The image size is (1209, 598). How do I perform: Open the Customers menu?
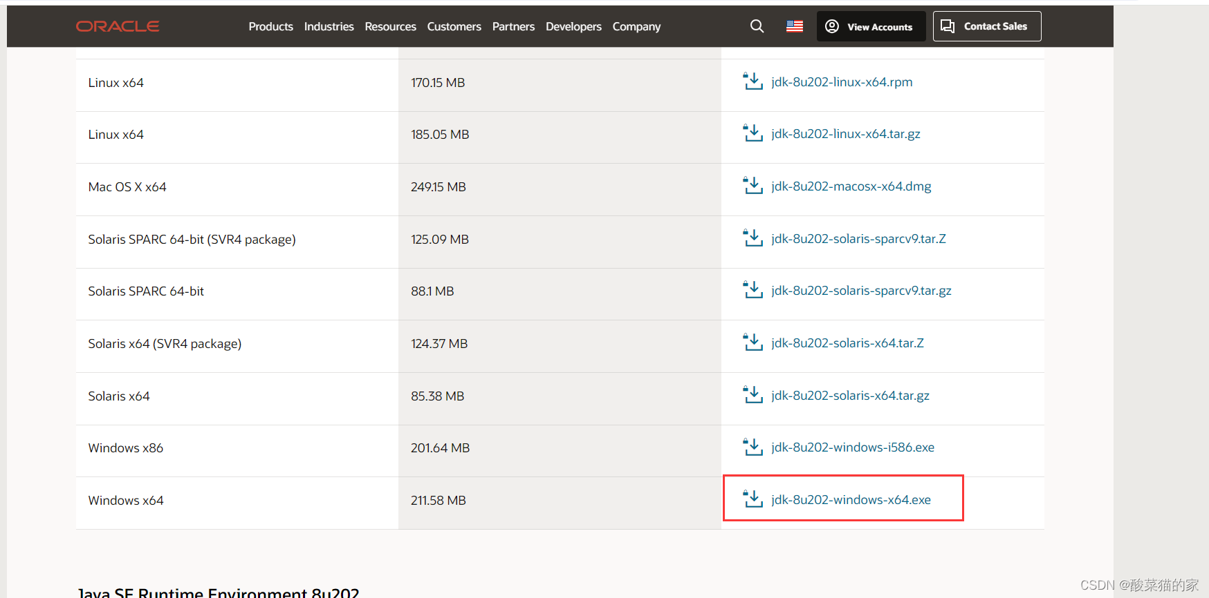pos(454,26)
